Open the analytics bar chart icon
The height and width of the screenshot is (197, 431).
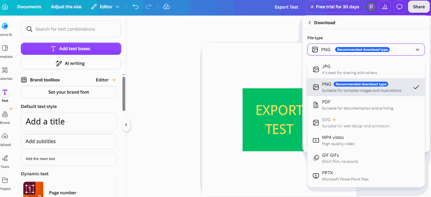(385, 7)
